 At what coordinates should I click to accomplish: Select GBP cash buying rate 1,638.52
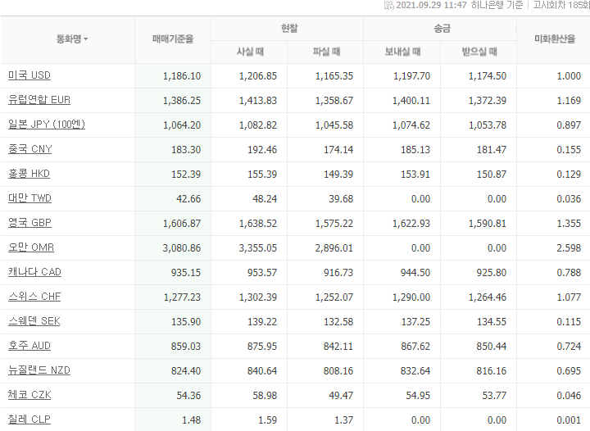[258, 224]
